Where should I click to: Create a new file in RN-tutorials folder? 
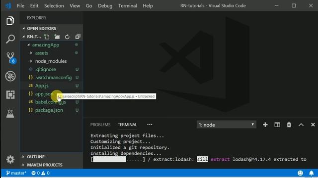47,37
